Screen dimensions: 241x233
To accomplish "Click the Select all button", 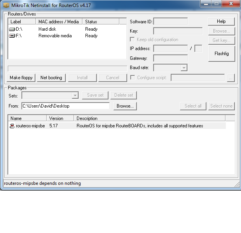I will [x=193, y=106].
